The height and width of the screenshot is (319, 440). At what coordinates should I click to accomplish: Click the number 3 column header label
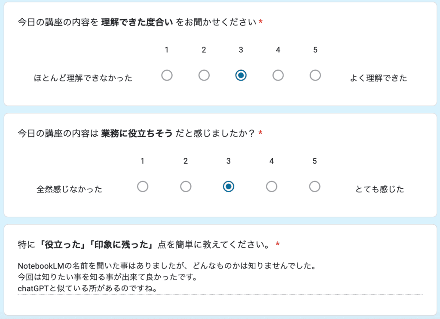(241, 50)
